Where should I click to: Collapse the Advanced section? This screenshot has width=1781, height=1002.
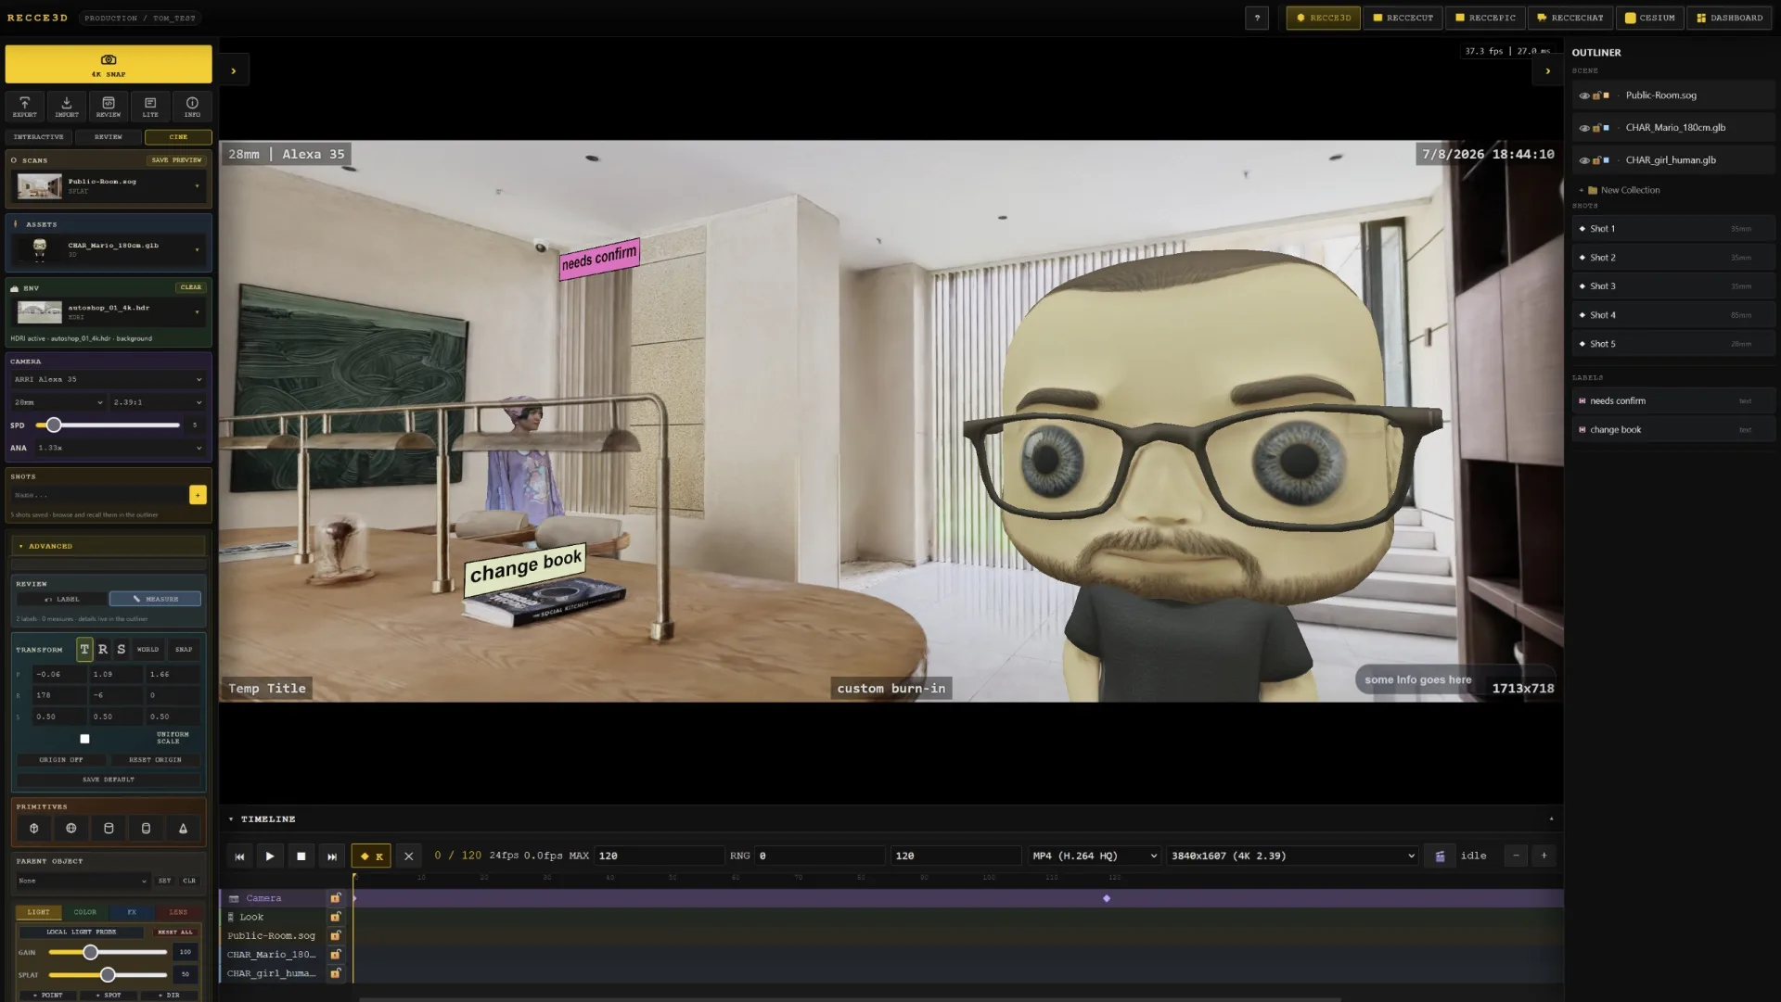click(x=108, y=546)
